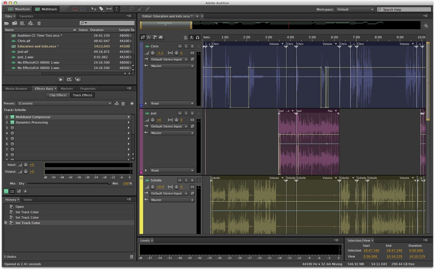This screenshot has width=435, height=270.
Task: Toggle Loop Playback in Files panel
Action: 69,79
